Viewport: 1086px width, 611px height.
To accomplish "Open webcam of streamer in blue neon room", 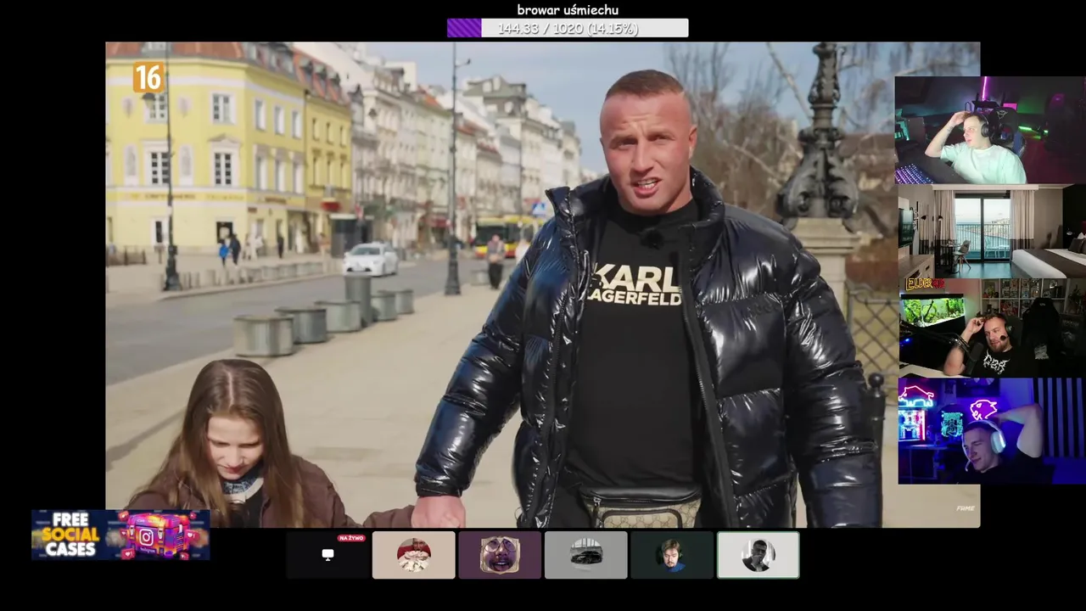I will (992, 431).
